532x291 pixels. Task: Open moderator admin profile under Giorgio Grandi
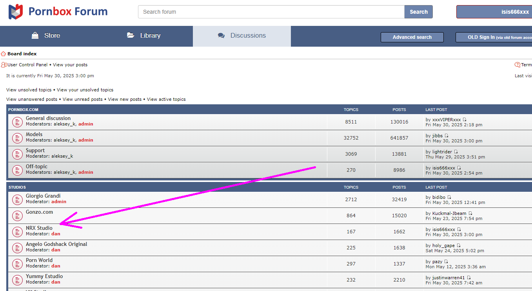tap(59, 202)
